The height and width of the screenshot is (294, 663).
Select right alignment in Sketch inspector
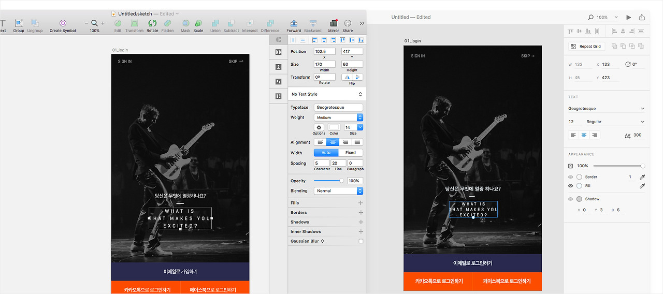(x=345, y=142)
